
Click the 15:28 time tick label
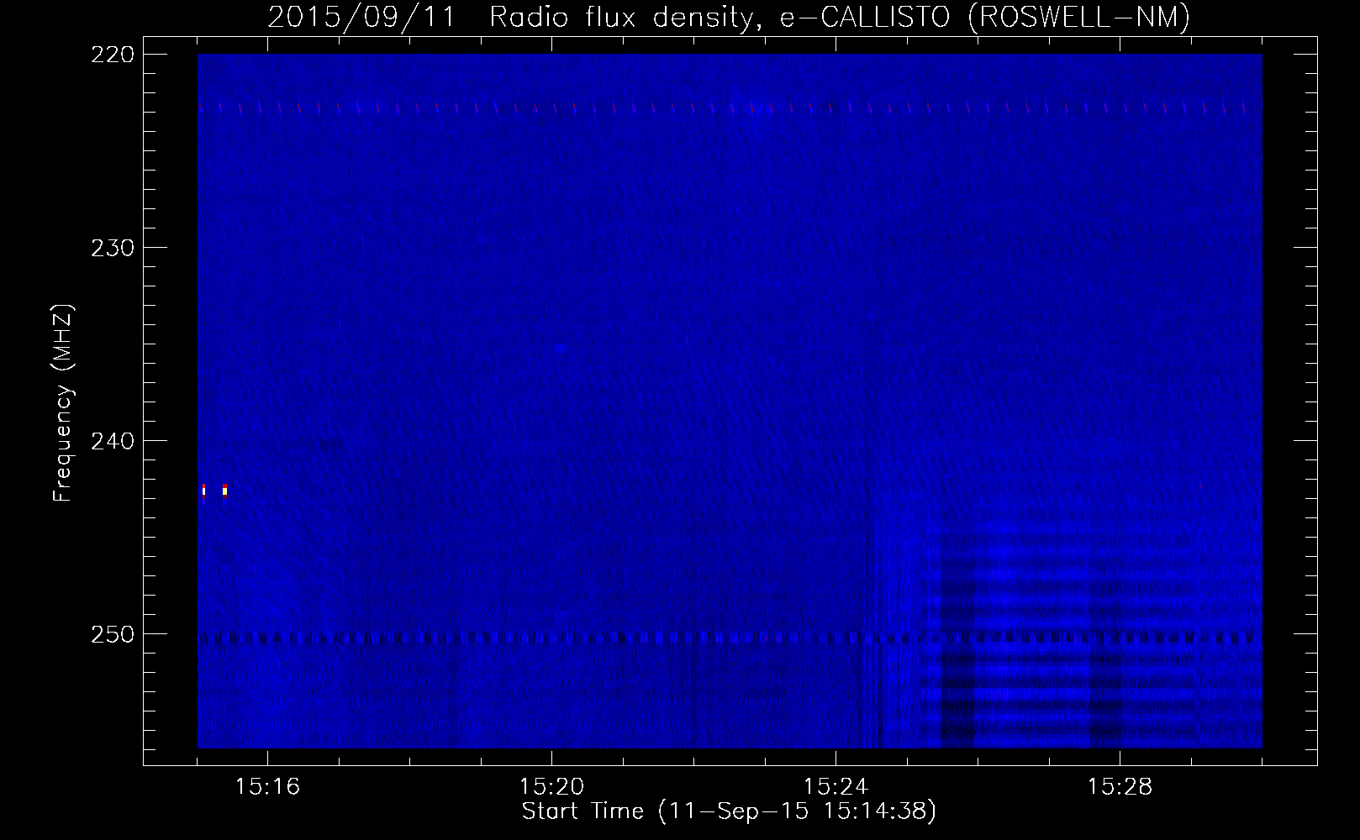pos(1120,787)
